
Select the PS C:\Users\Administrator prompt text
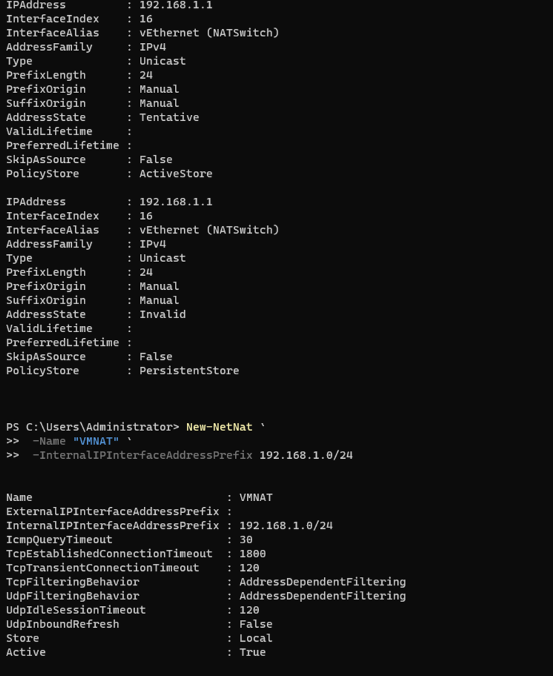coord(92,427)
